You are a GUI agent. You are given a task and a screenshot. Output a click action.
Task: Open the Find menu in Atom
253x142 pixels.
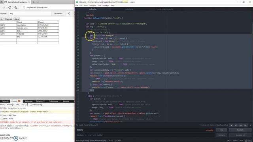tap(99, 6)
